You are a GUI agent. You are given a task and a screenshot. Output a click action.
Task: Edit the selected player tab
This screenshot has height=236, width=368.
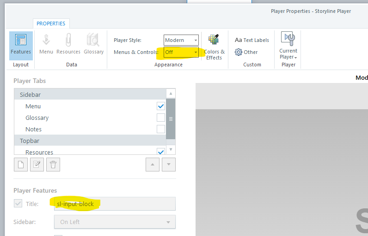37,165
